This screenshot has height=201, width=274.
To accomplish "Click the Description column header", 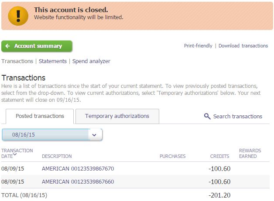I will 57,156.
